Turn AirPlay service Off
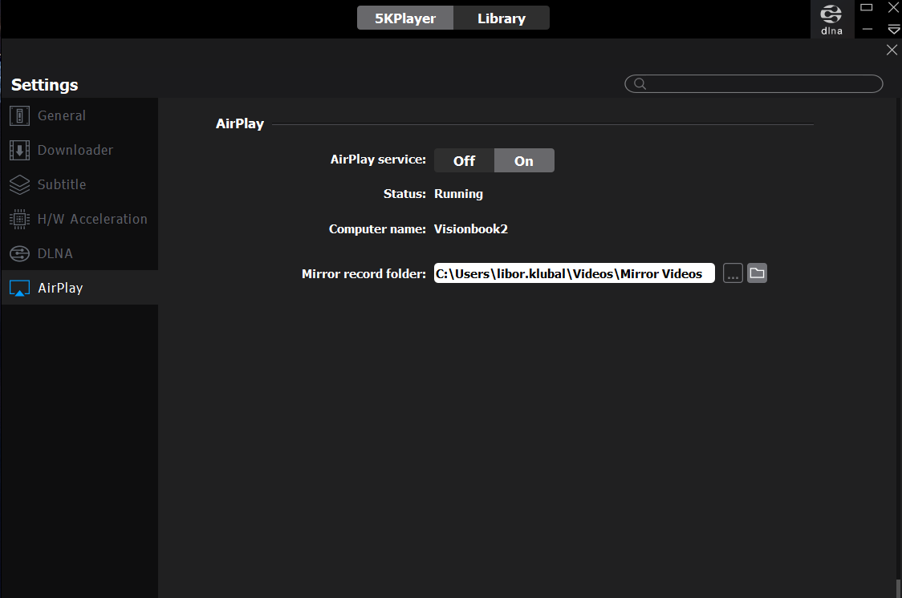This screenshot has width=902, height=598. pyautogui.click(x=464, y=160)
